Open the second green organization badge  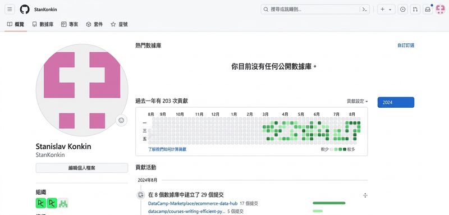pos(52,203)
